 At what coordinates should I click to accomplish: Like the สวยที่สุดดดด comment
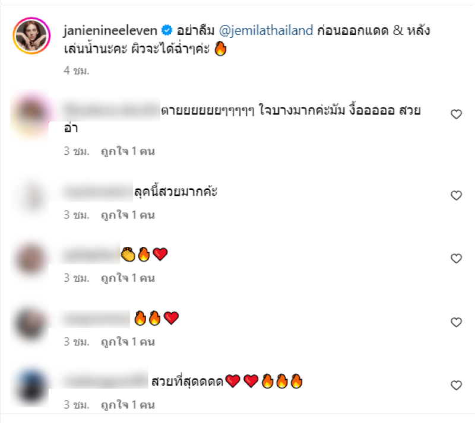coord(456,385)
